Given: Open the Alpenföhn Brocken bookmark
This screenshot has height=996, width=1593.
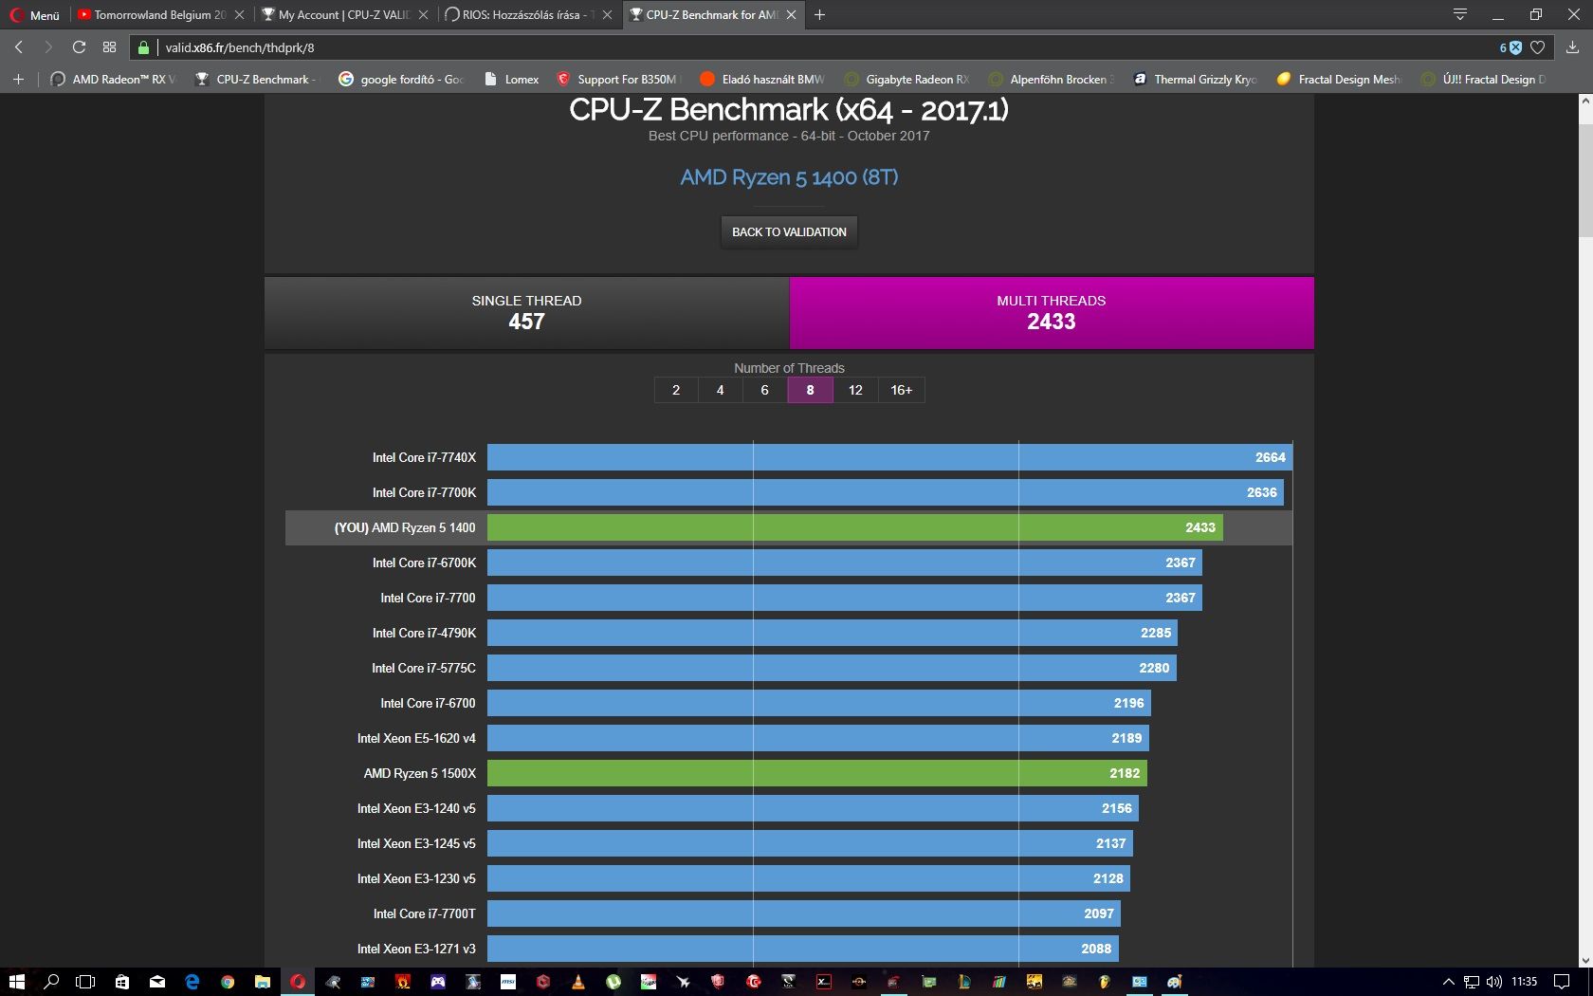Looking at the screenshot, I should (x=1051, y=79).
